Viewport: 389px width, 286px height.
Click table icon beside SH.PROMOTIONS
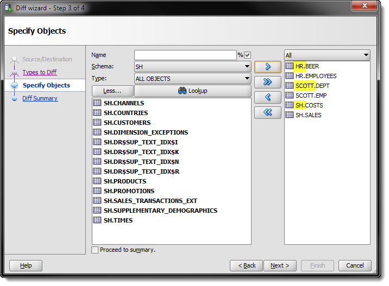click(x=97, y=190)
